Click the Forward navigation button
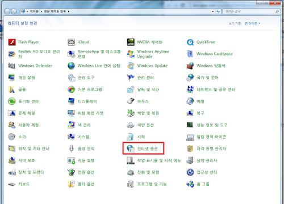Viewport: 284px width, 204px height. pyautogui.click(x=14, y=11)
